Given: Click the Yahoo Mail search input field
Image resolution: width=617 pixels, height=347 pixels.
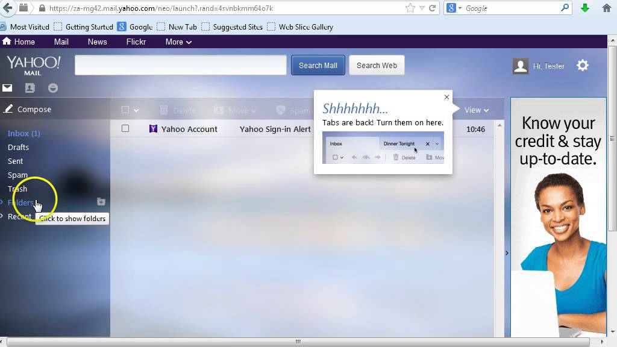Looking at the screenshot, I should [181, 65].
